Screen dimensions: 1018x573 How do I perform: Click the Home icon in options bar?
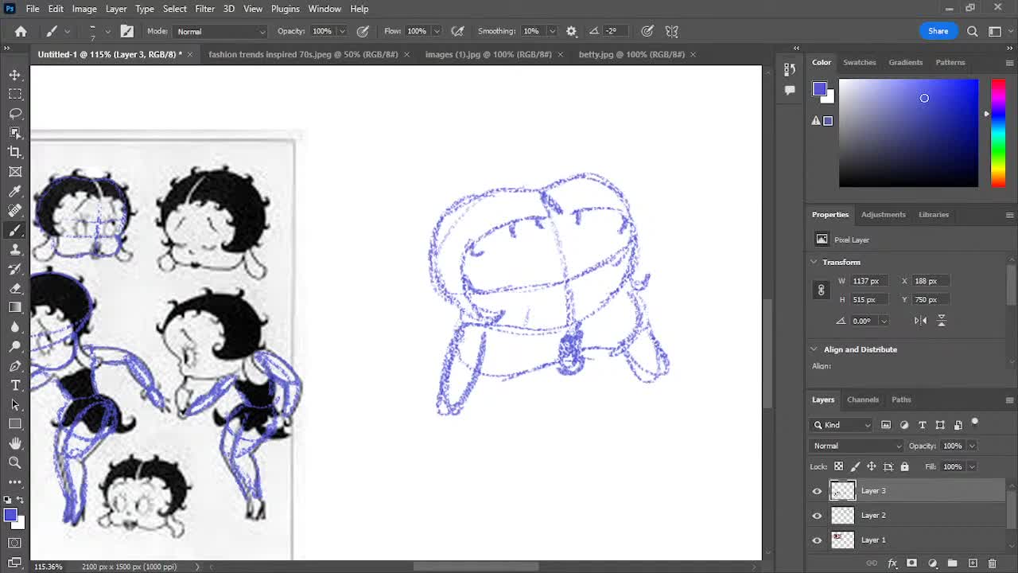coord(21,31)
